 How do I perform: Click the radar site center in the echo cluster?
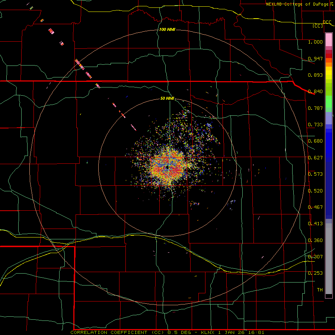pos(167,167)
